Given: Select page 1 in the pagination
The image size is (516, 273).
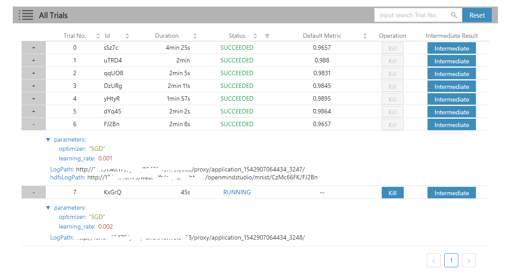Looking at the screenshot, I should pos(451,260).
